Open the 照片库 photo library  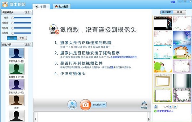tap(144, 105)
